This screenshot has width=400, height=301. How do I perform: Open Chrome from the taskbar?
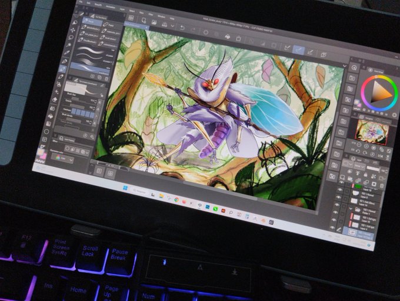click(x=176, y=199)
